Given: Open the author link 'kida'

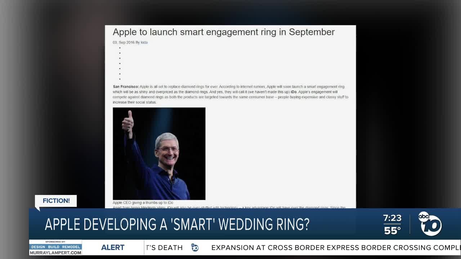Looking at the screenshot, I should (x=144, y=42).
